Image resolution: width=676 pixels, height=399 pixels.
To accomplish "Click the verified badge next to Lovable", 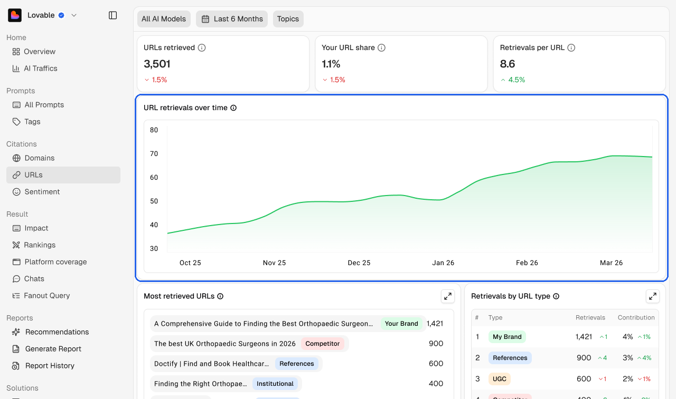I will pyautogui.click(x=61, y=15).
